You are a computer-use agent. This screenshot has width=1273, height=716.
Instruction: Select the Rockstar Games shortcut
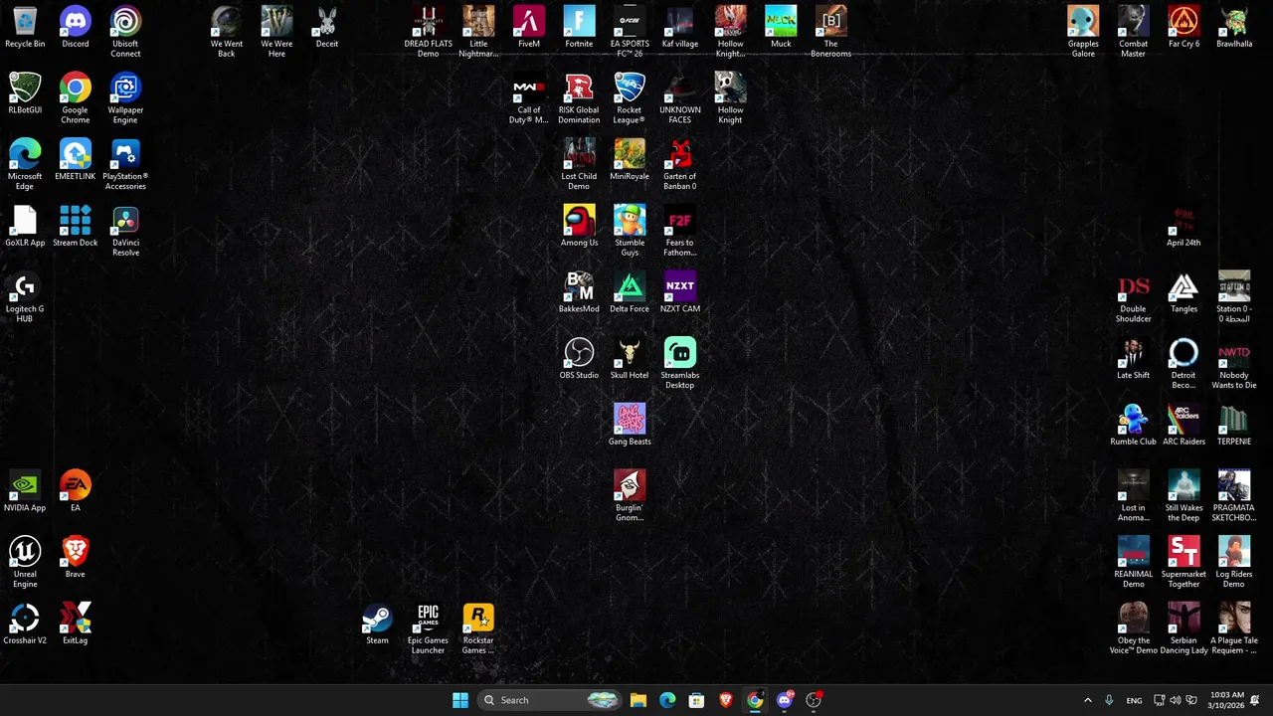(x=478, y=629)
